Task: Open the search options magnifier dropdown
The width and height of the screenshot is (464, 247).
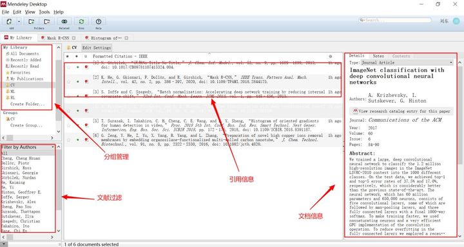Action: [362, 20]
